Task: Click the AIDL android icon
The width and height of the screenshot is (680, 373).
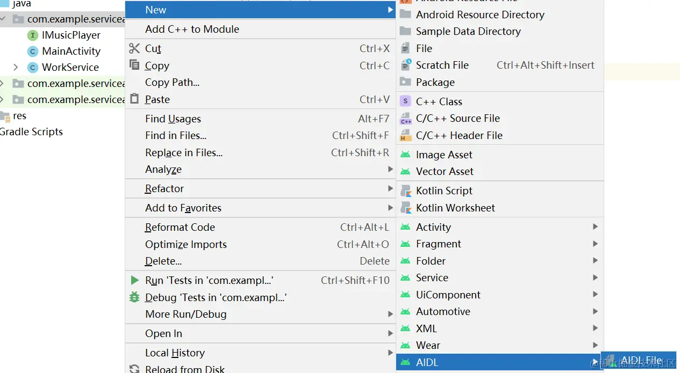Action: (406, 362)
